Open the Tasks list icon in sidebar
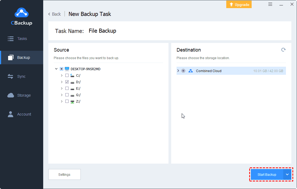This screenshot has width=297, height=189. tap(11, 39)
